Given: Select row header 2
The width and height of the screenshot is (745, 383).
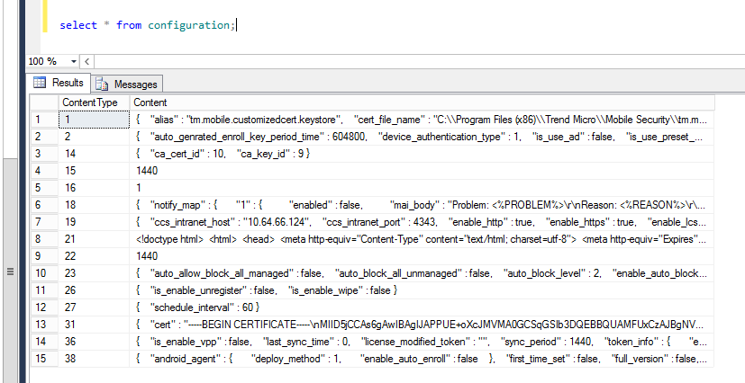Looking at the screenshot, I should [45, 137].
